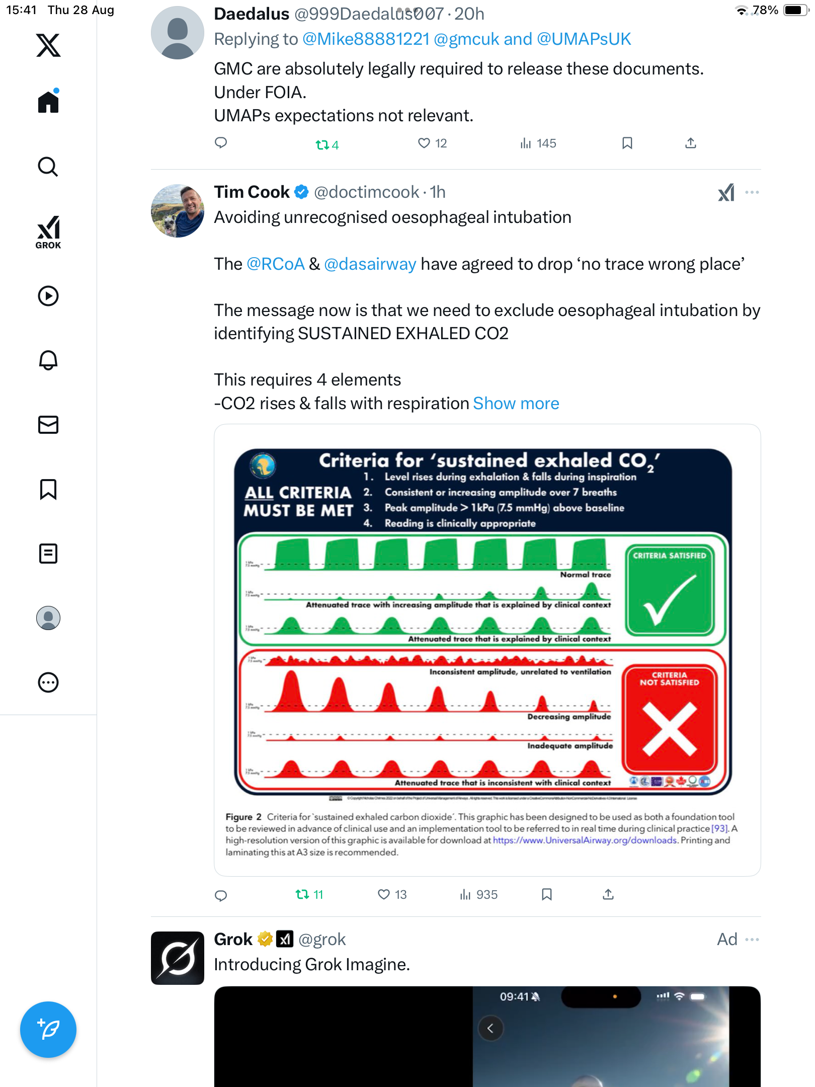Bookmark Tim Cook's post
Screen dimensions: 815x1087
coord(547,894)
